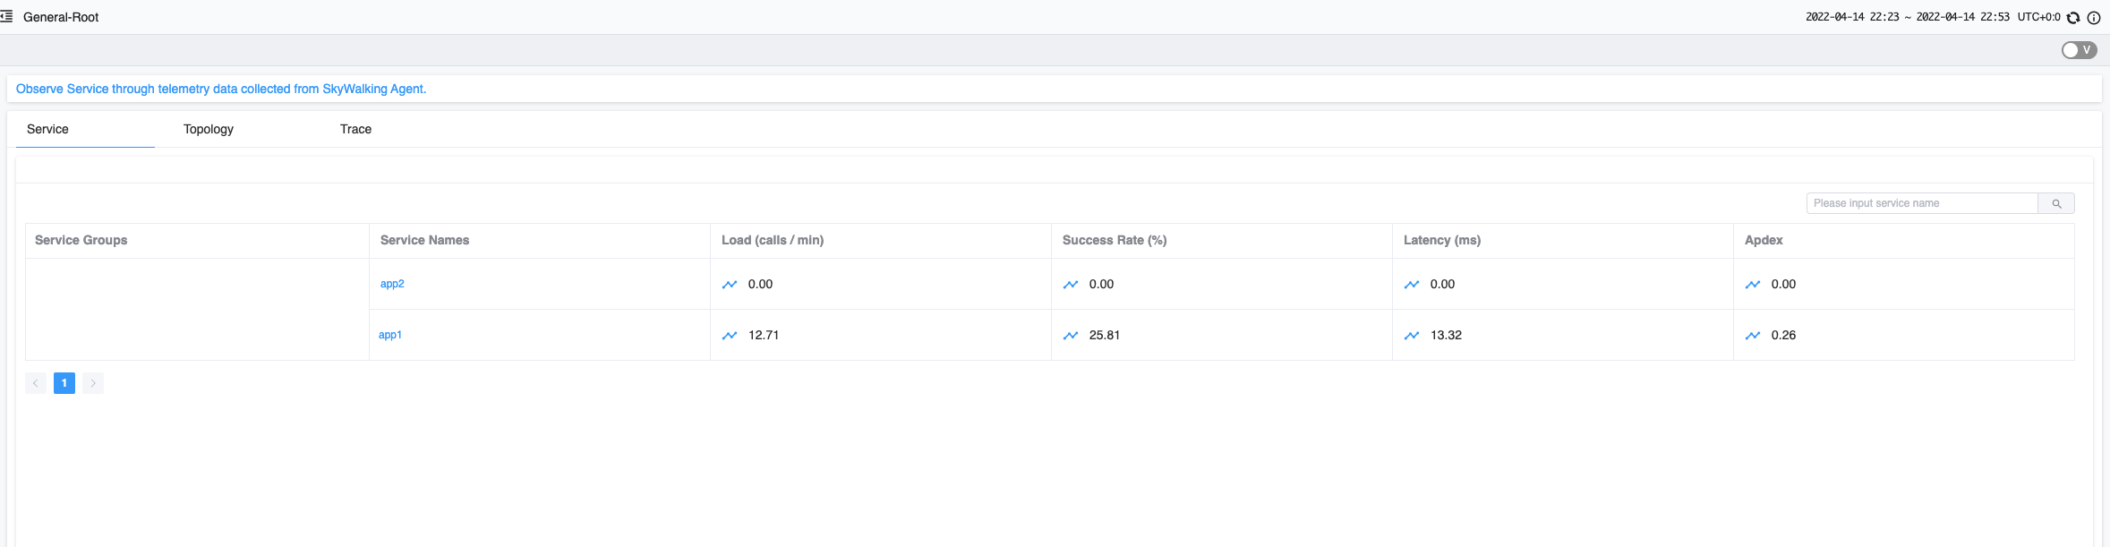2110x547 pixels.
Task: Click the search magnifier icon
Action: (2056, 203)
